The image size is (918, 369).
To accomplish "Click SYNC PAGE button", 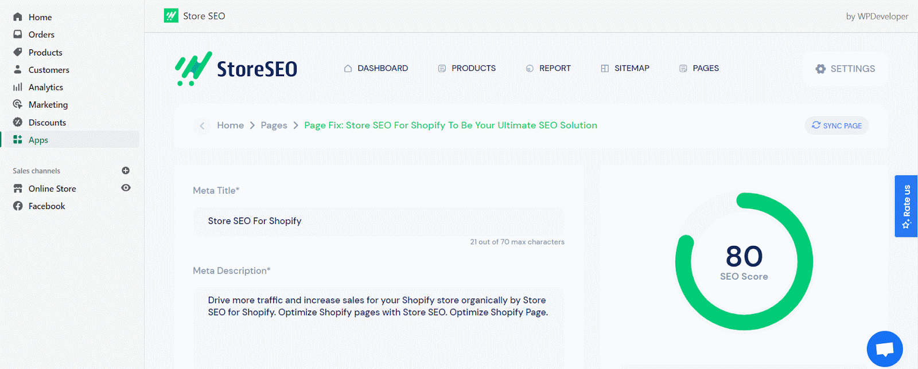I will [837, 125].
